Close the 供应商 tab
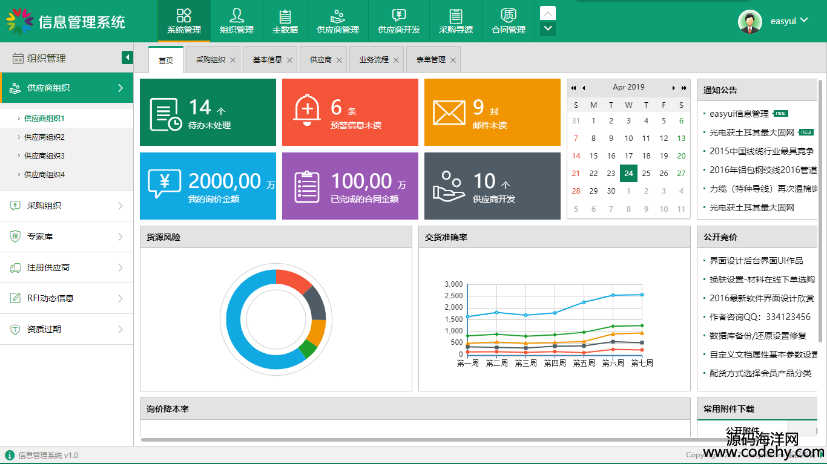The width and height of the screenshot is (827, 464). (x=339, y=60)
